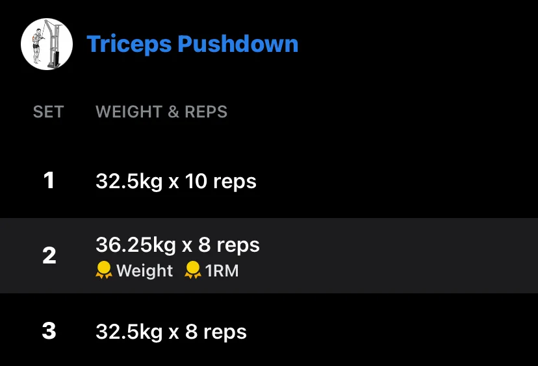Click the gold medal icon beside Weight
Screen dimensions: 538x366
click(103, 270)
